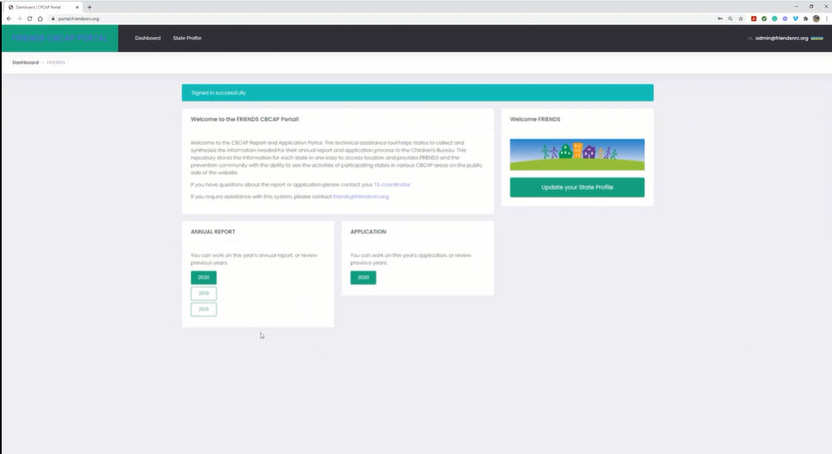Click the small avatar beside admin email

tap(817, 38)
